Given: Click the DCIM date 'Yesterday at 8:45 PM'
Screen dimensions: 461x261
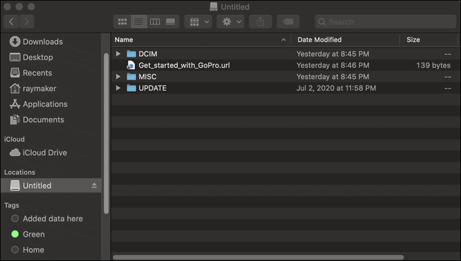Looking at the screenshot, I should click(x=333, y=54).
